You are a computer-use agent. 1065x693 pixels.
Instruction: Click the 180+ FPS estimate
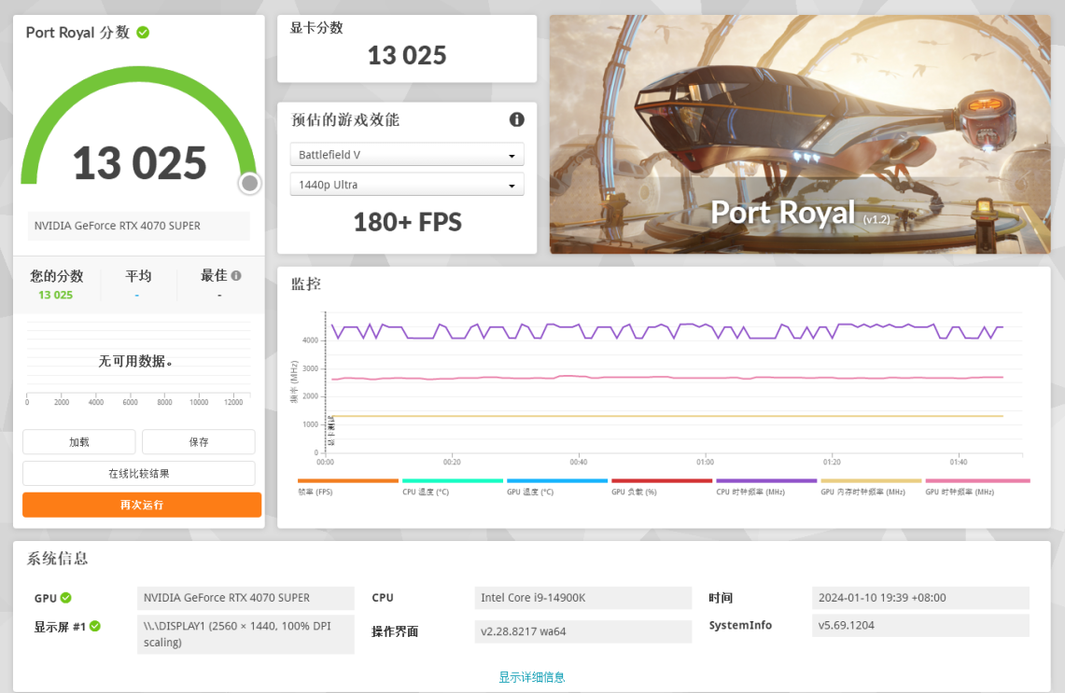click(407, 223)
